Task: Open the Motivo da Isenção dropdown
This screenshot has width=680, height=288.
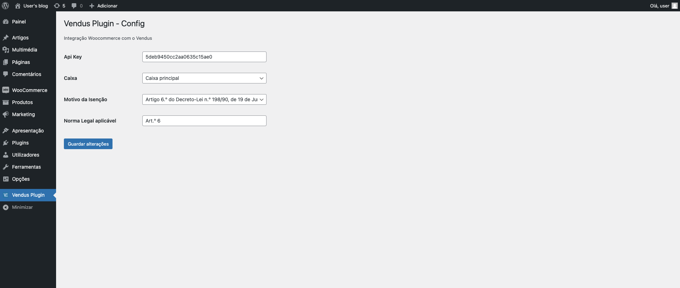Action: pos(204,99)
